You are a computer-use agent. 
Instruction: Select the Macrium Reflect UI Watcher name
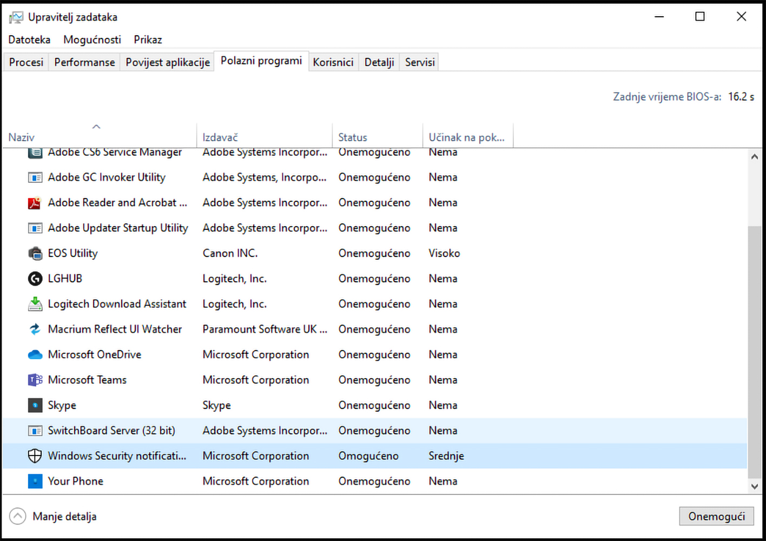coord(115,329)
